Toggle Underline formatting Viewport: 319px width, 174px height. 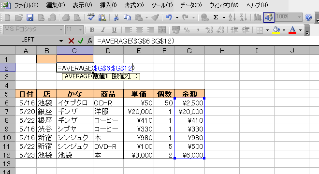click(114, 30)
